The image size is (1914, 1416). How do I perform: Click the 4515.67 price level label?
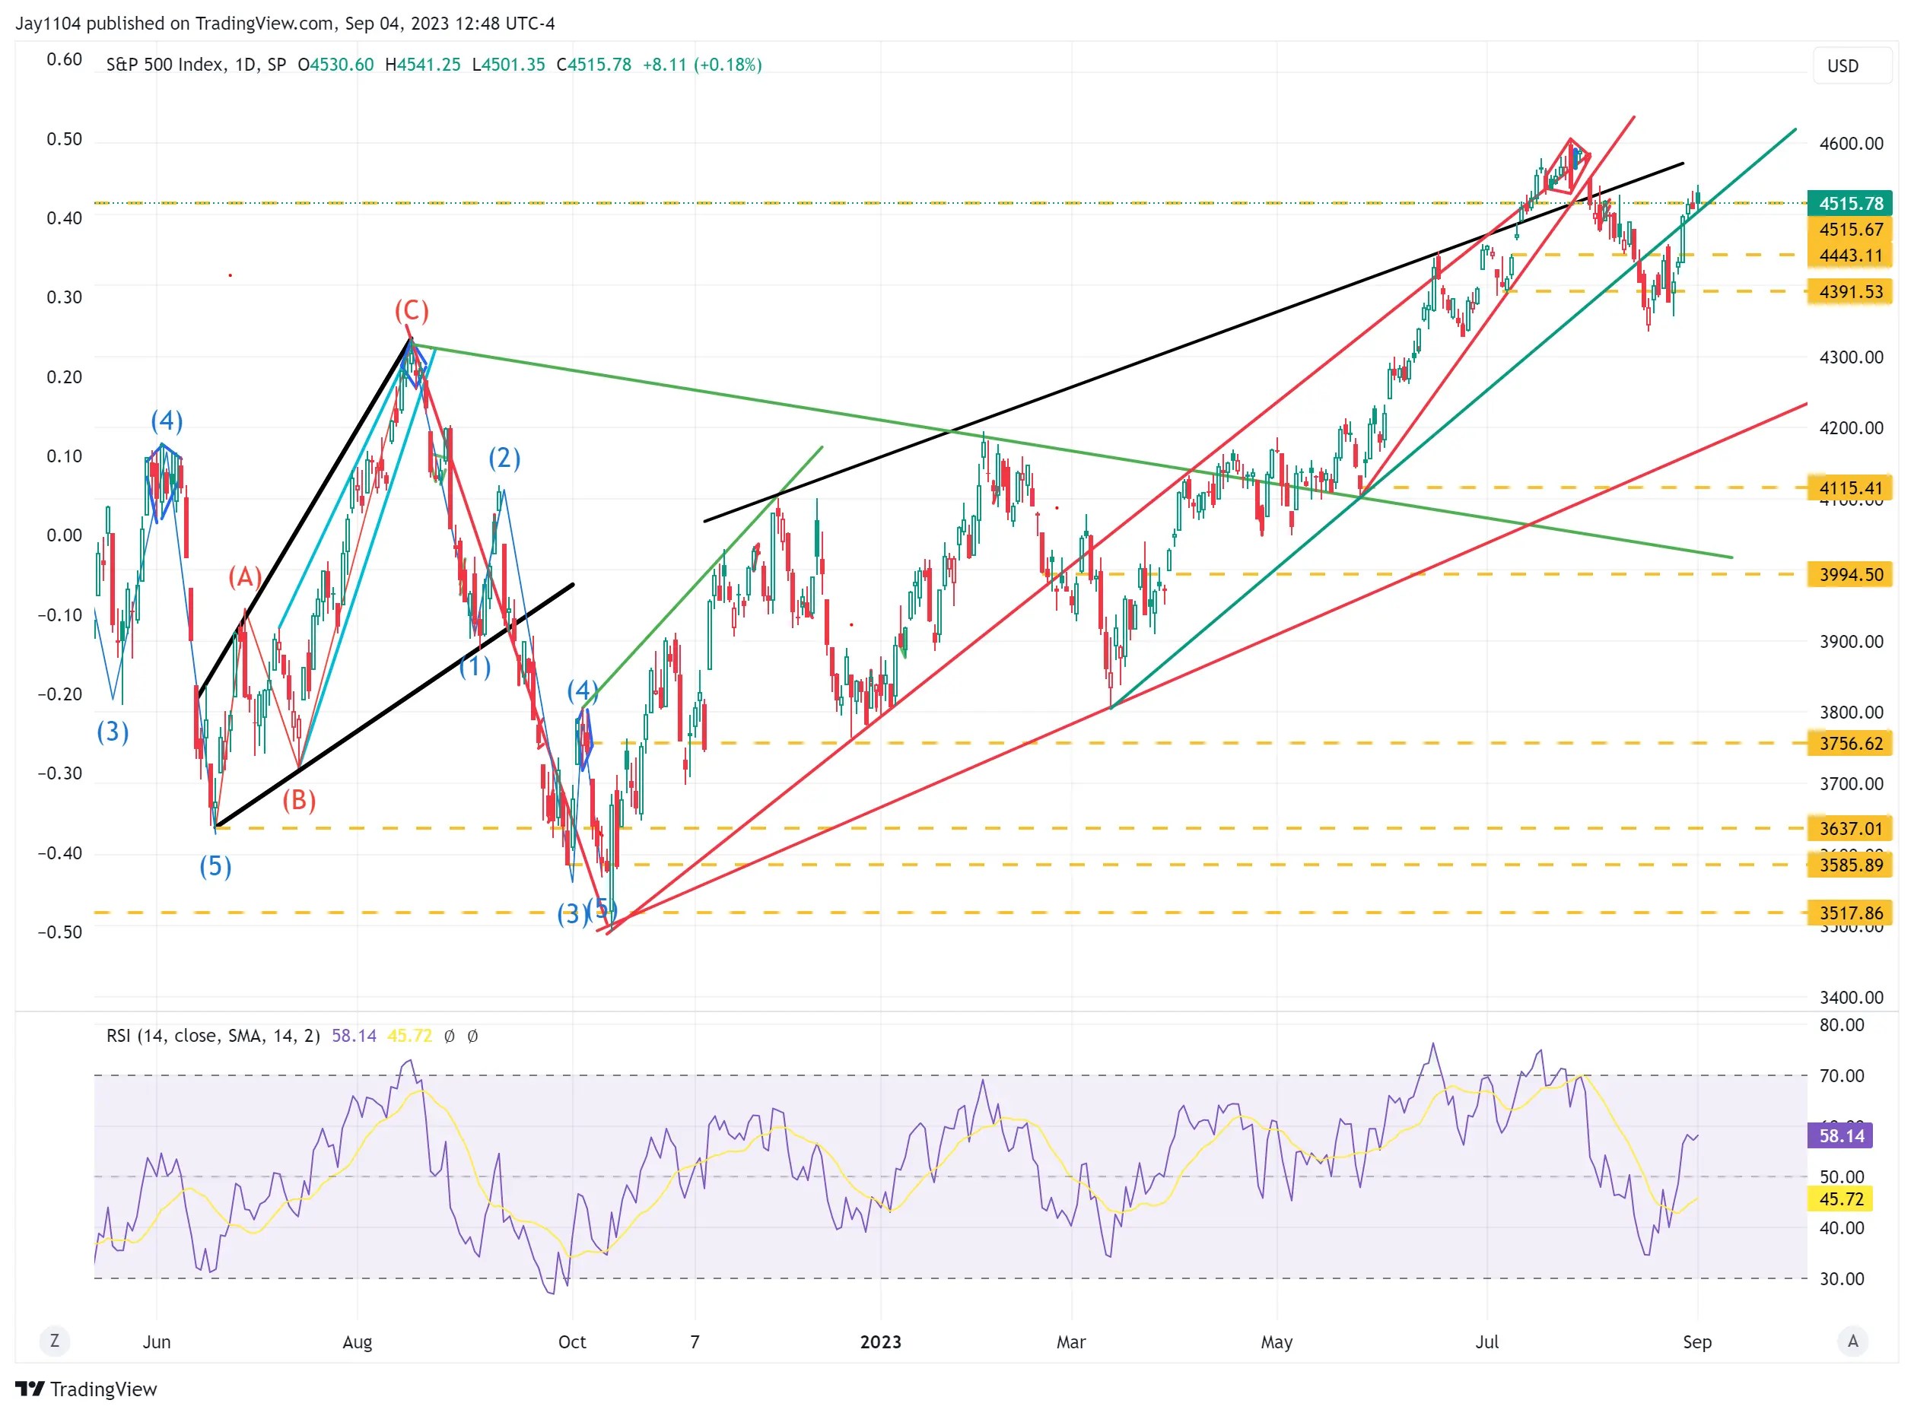point(1849,230)
